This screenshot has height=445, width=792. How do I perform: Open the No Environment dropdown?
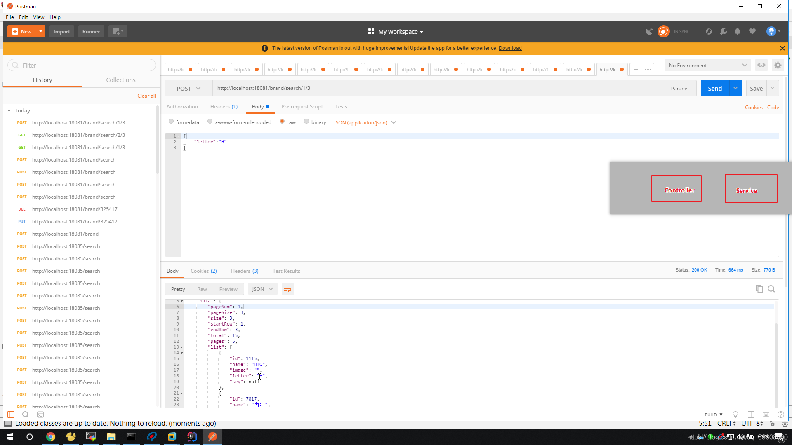tap(708, 65)
